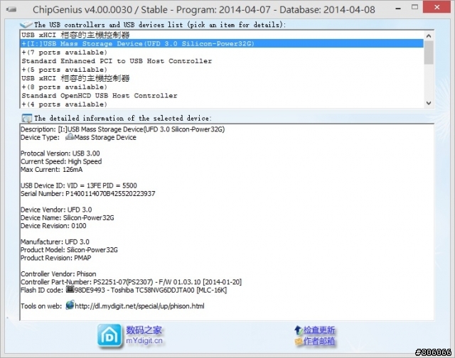Open the mYdigit.cn link text
The height and width of the screenshot is (358, 455).
pyautogui.click(x=144, y=341)
